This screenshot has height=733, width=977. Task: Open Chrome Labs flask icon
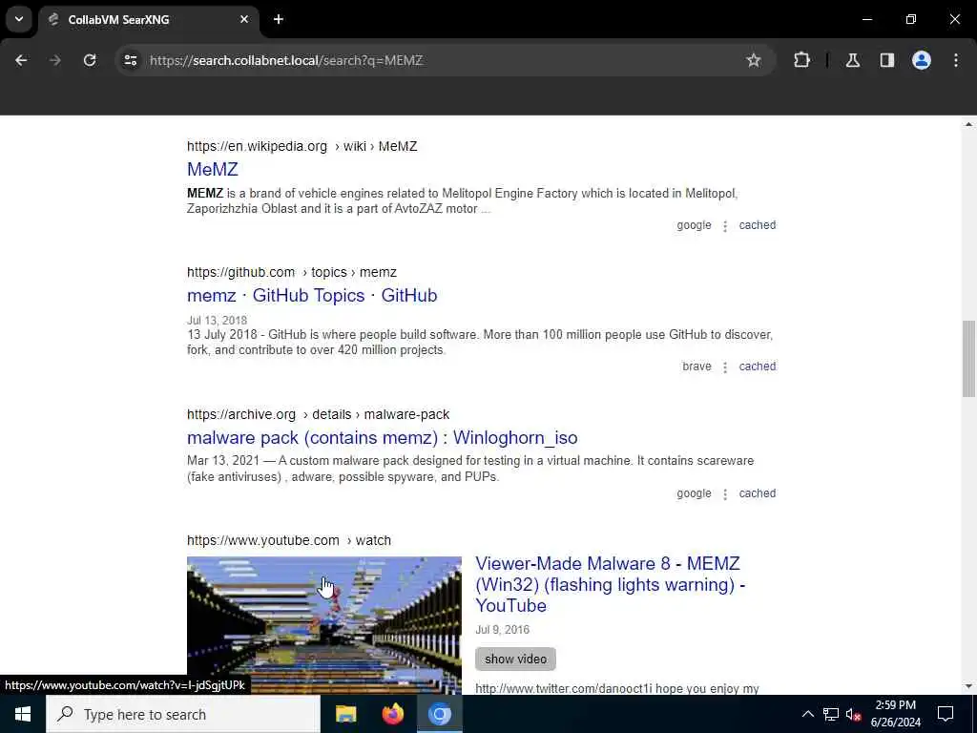(853, 60)
